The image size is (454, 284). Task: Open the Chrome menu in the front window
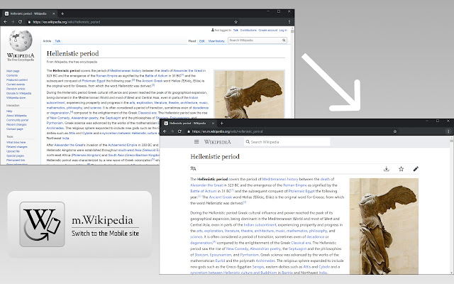[x=448, y=131]
